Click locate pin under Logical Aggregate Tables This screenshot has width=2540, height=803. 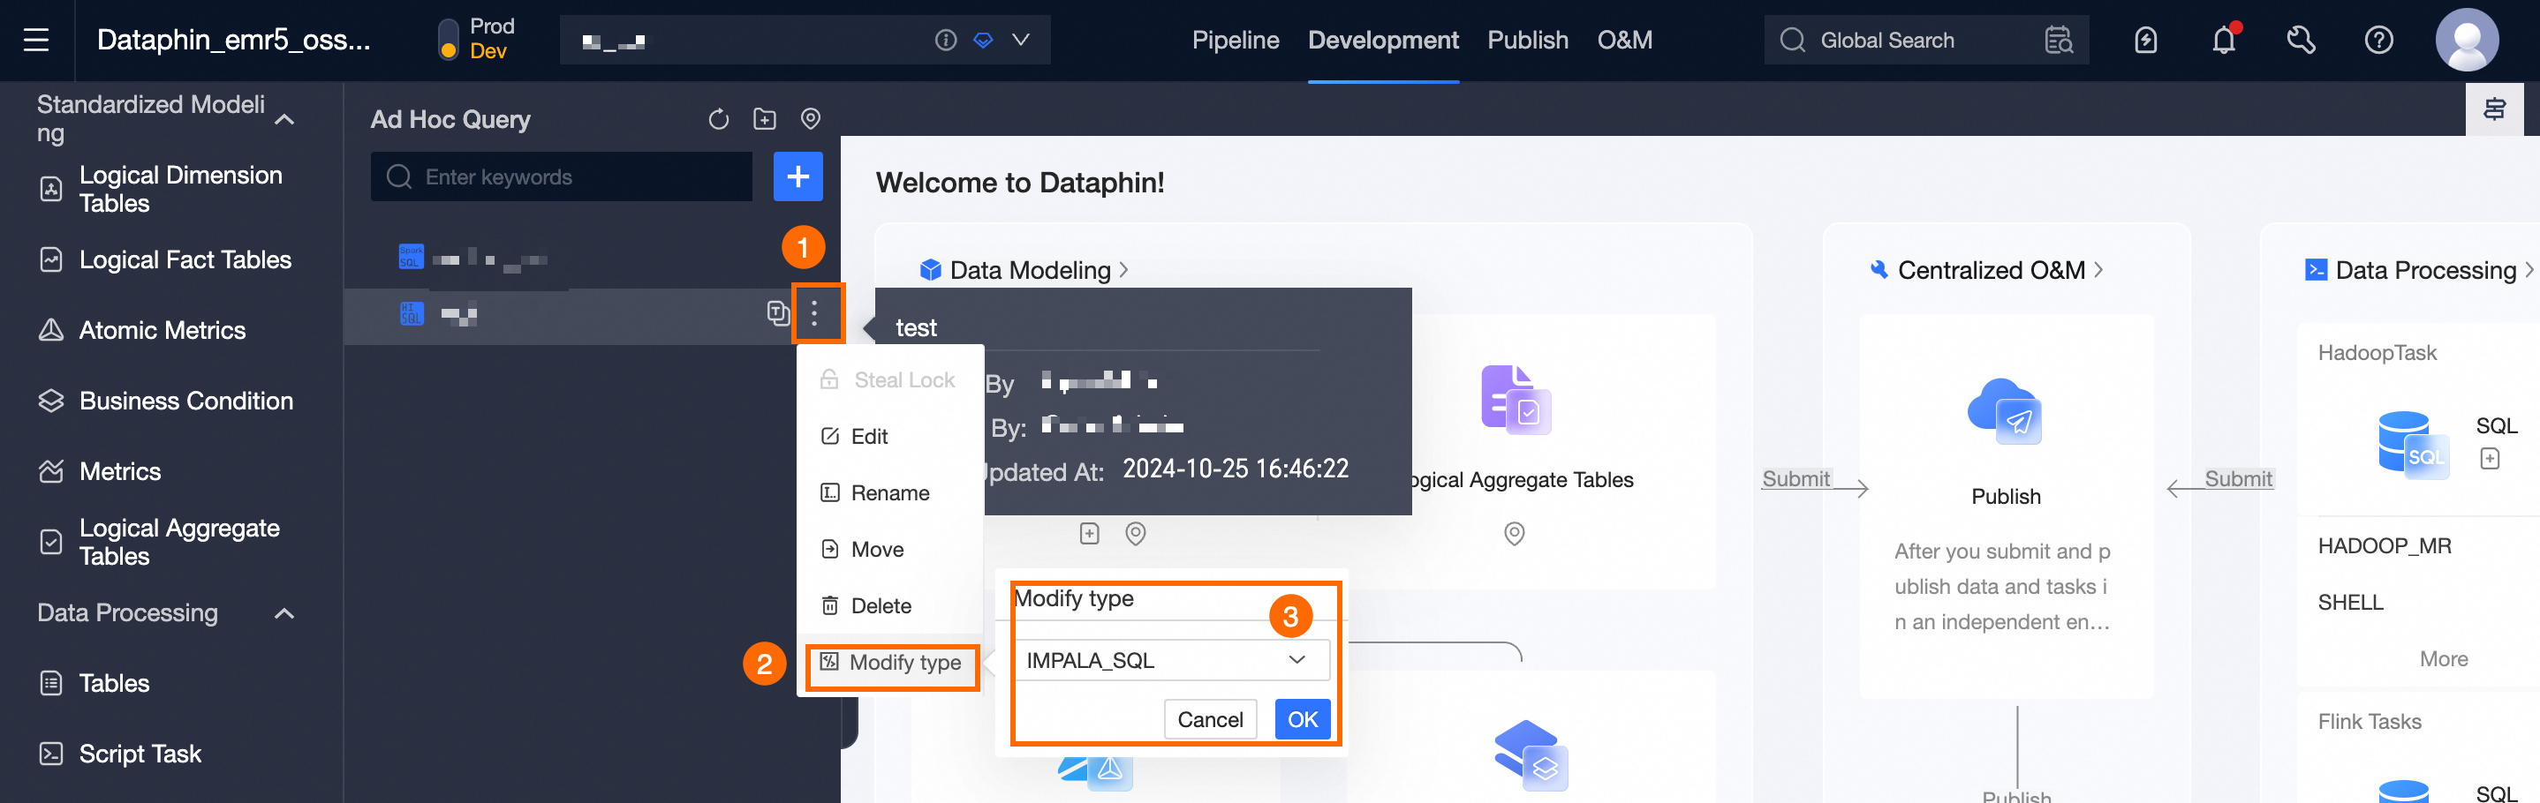click(1515, 534)
